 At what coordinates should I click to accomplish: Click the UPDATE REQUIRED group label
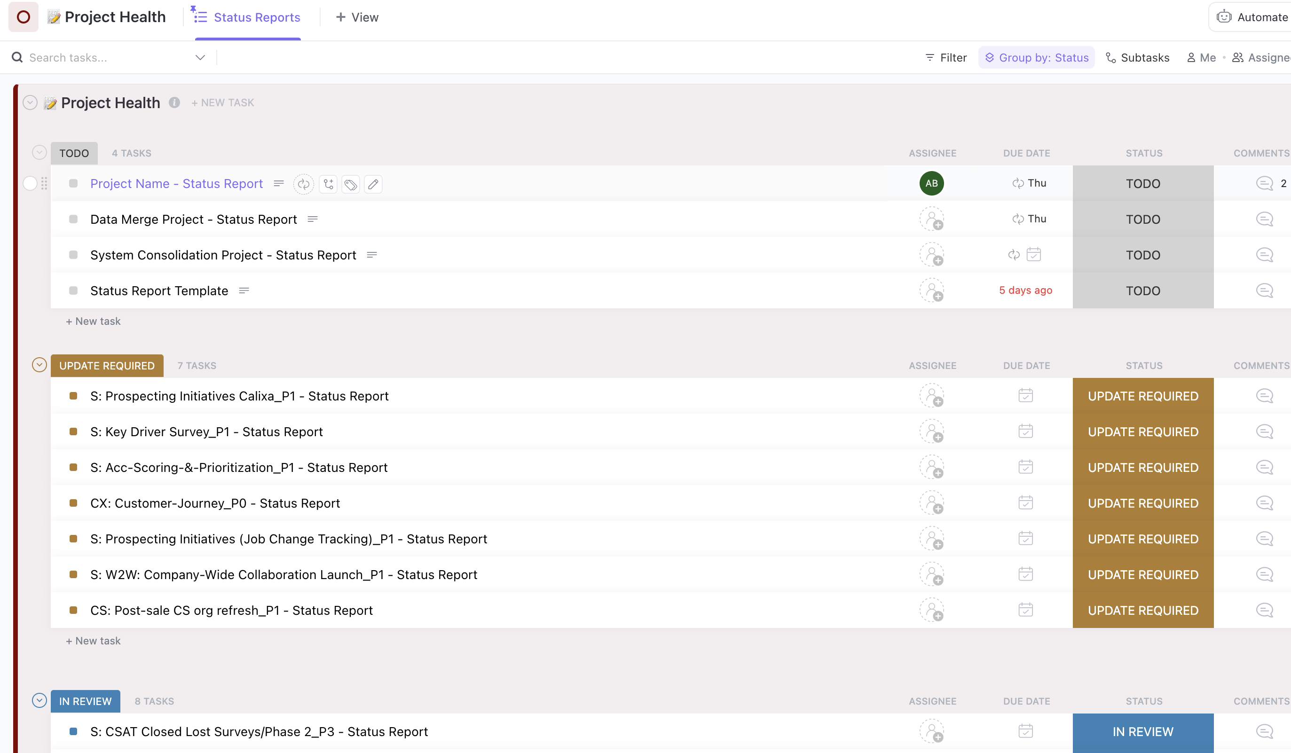click(x=107, y=366)
